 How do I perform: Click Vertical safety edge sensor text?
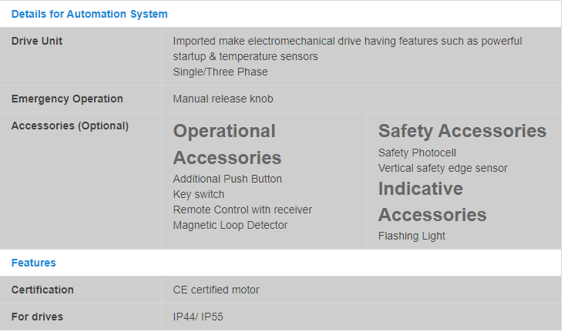tap(443, 169)
